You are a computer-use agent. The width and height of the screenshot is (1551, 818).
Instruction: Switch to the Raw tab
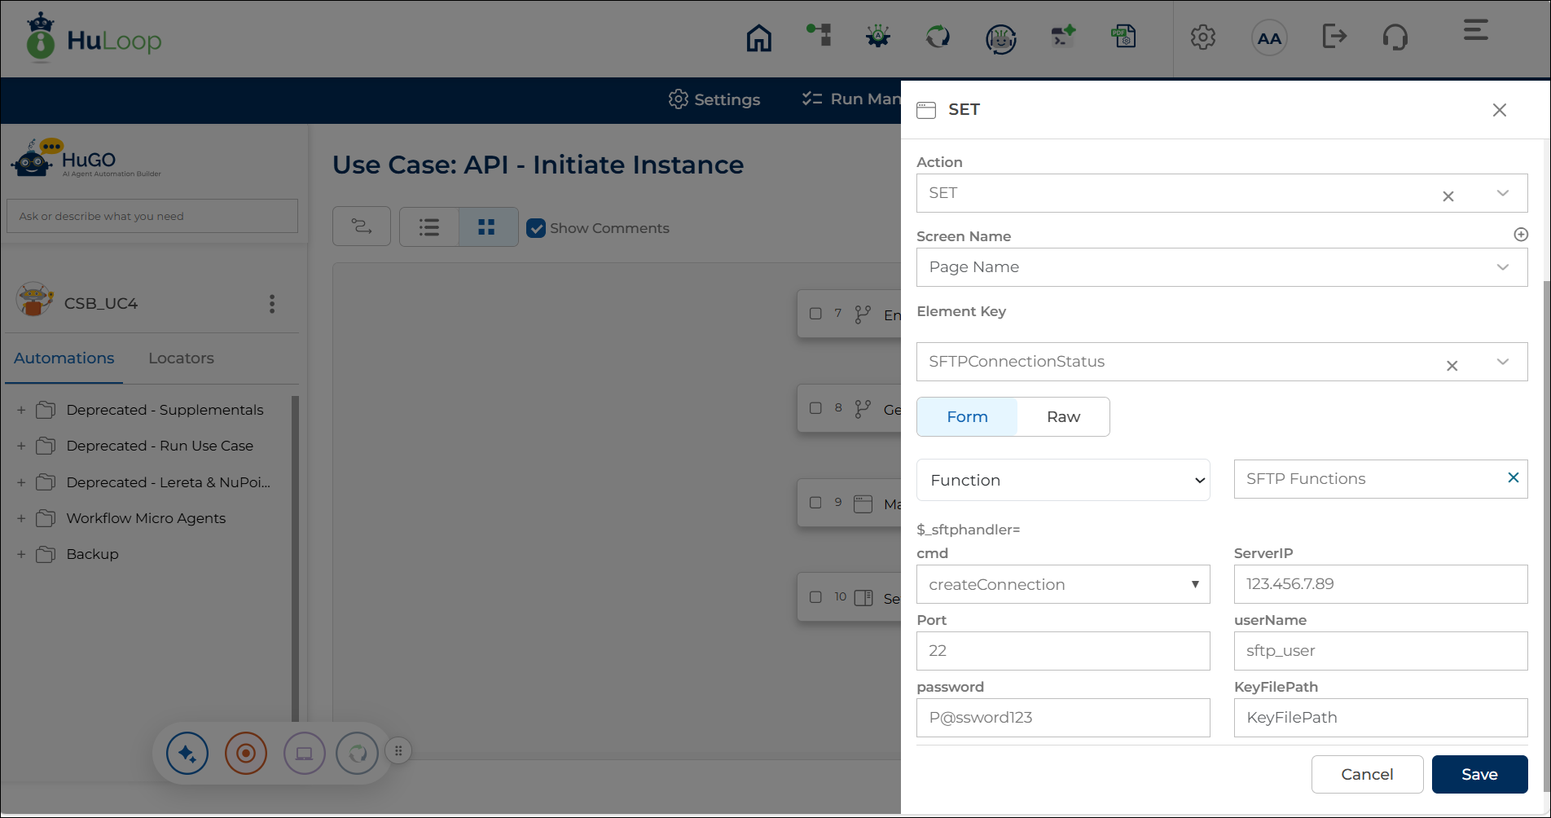(1063, 416)
